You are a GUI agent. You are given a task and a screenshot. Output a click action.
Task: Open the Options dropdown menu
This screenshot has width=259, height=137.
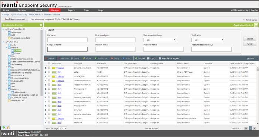252,58
